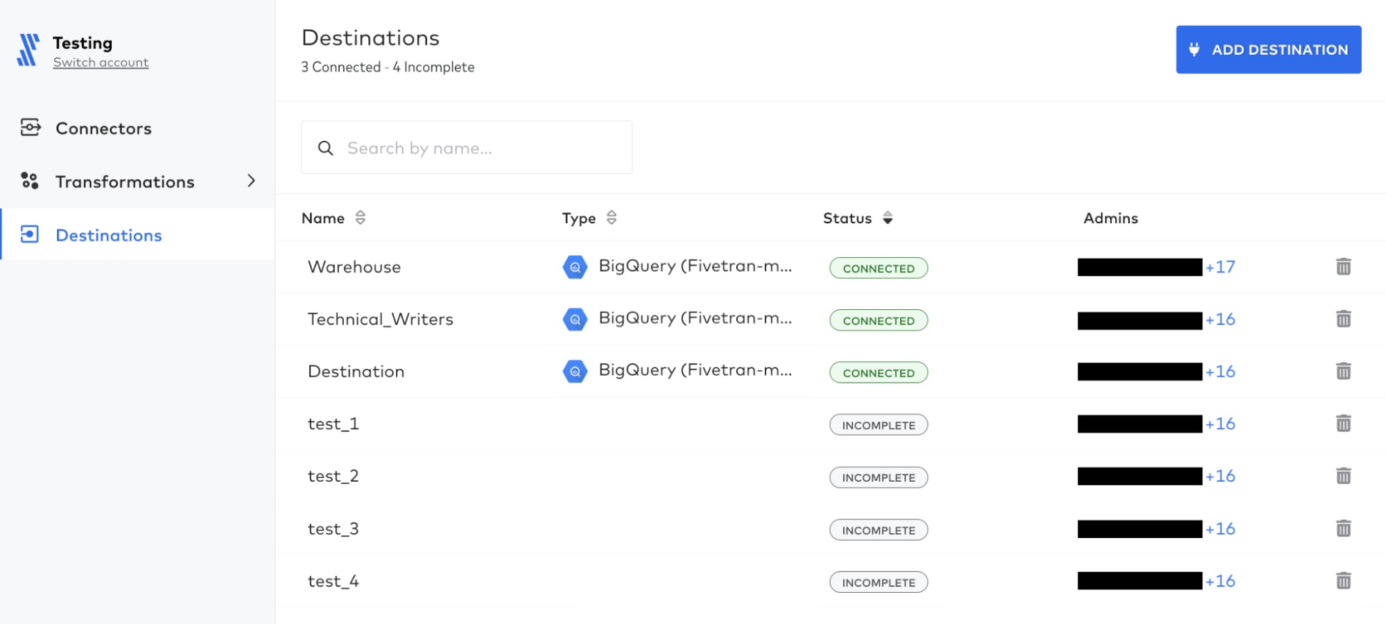Select the Connectors sidebar icon
Viewport: 1386px width, 624px height.
[x=31, y=128]
